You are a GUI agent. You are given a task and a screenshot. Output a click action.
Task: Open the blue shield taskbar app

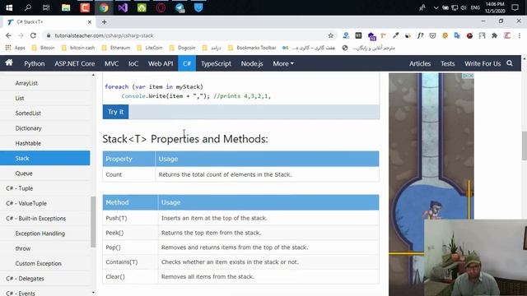point(198,7)
